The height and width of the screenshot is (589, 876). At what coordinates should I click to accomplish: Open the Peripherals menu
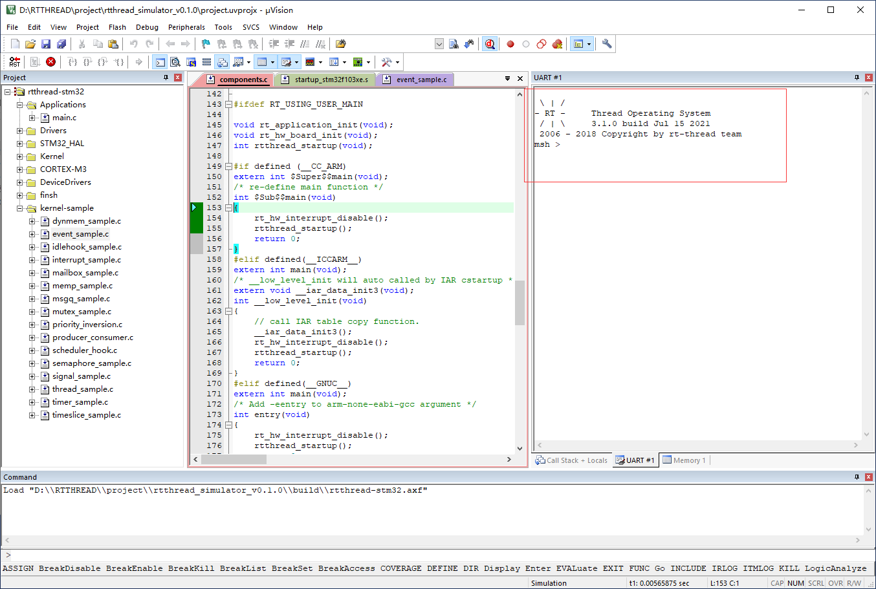point(186,27)
